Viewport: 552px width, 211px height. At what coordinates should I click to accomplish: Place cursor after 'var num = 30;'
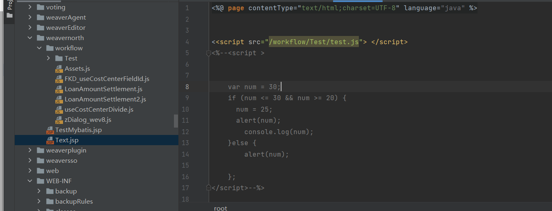282,87
